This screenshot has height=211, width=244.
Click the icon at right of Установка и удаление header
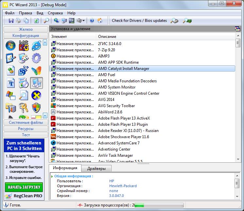click(x=237, y=29)
